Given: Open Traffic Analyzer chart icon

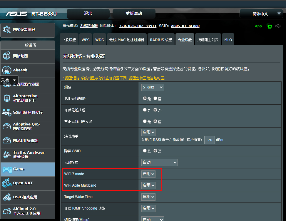Looking at the screenshot, I should pyautogui.click(x=7, y=155).
